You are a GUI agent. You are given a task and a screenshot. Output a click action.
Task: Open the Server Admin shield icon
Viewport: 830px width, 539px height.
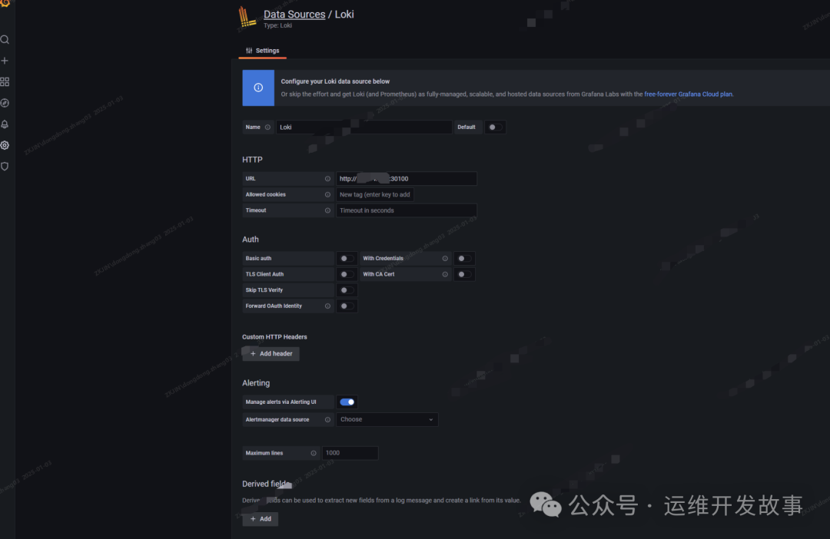point(5,167)
